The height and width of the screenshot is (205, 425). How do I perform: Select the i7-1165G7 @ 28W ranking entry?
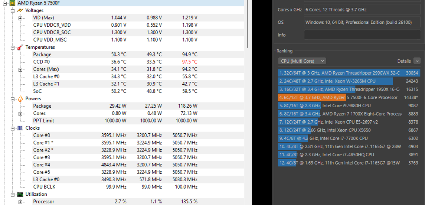click(x=349, y=146)
